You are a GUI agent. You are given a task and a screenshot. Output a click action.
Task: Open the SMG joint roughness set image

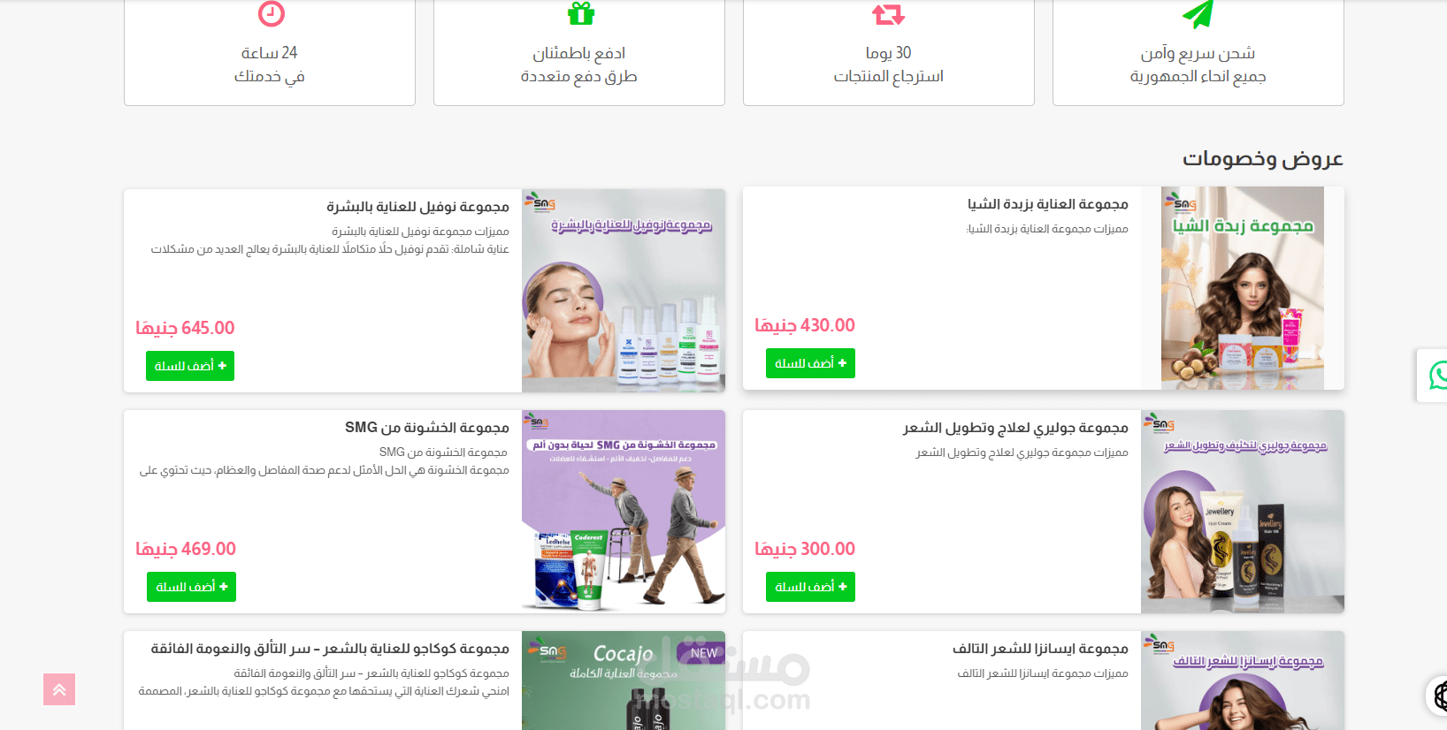click(x=624, y=512)
